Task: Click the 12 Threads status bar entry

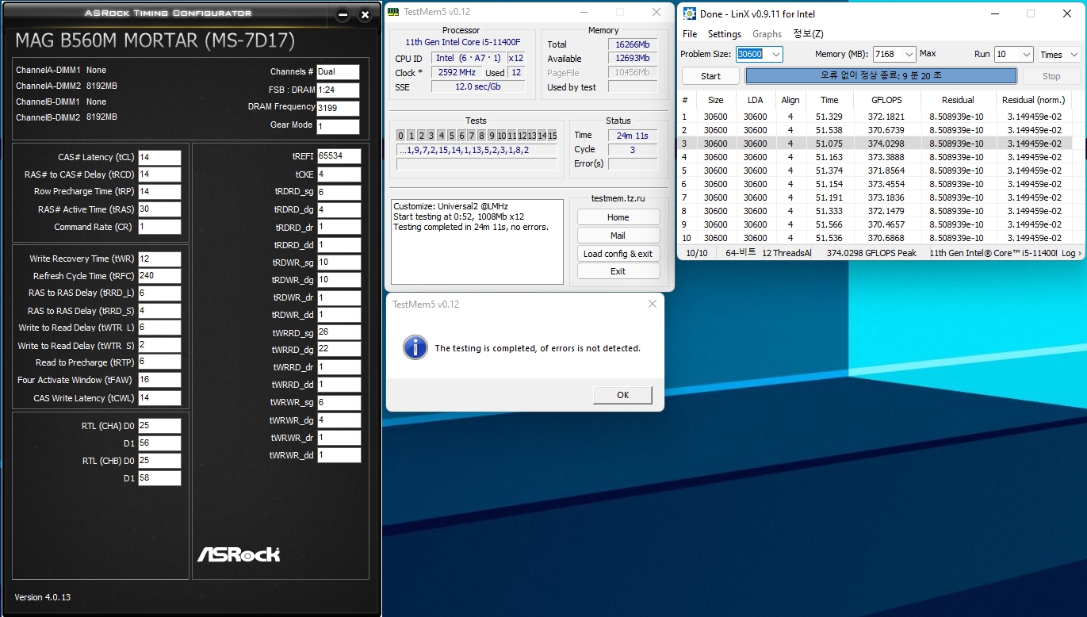Action: 787,253
